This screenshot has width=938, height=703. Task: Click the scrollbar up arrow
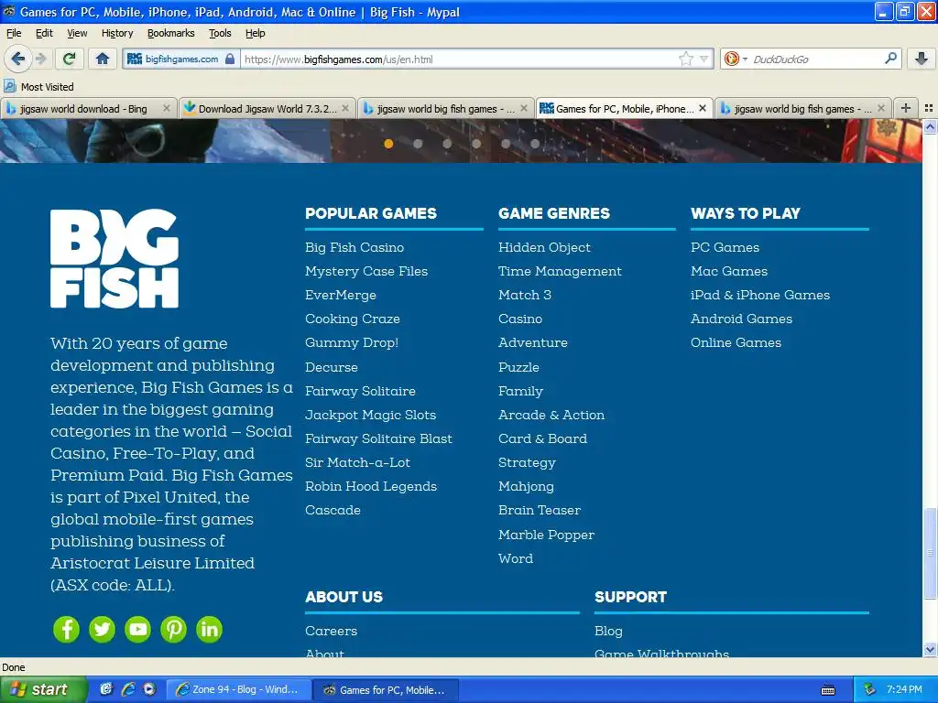[x=930, y=126]
